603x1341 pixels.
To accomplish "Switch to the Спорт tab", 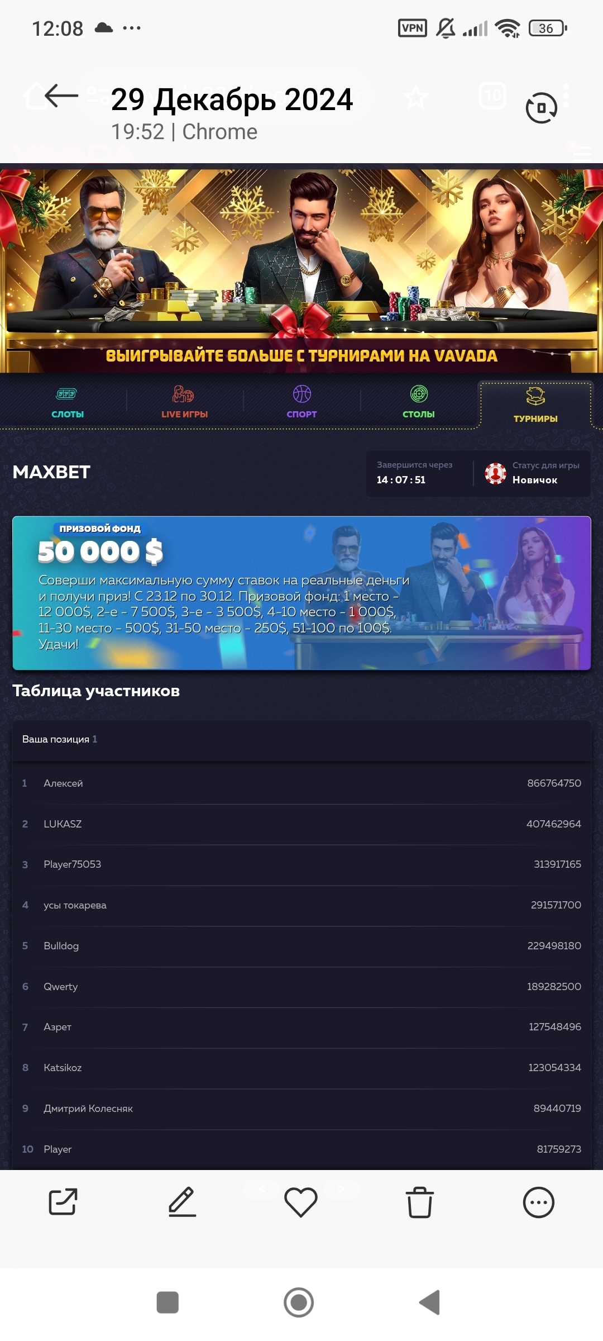I will [x=301, y=402].
